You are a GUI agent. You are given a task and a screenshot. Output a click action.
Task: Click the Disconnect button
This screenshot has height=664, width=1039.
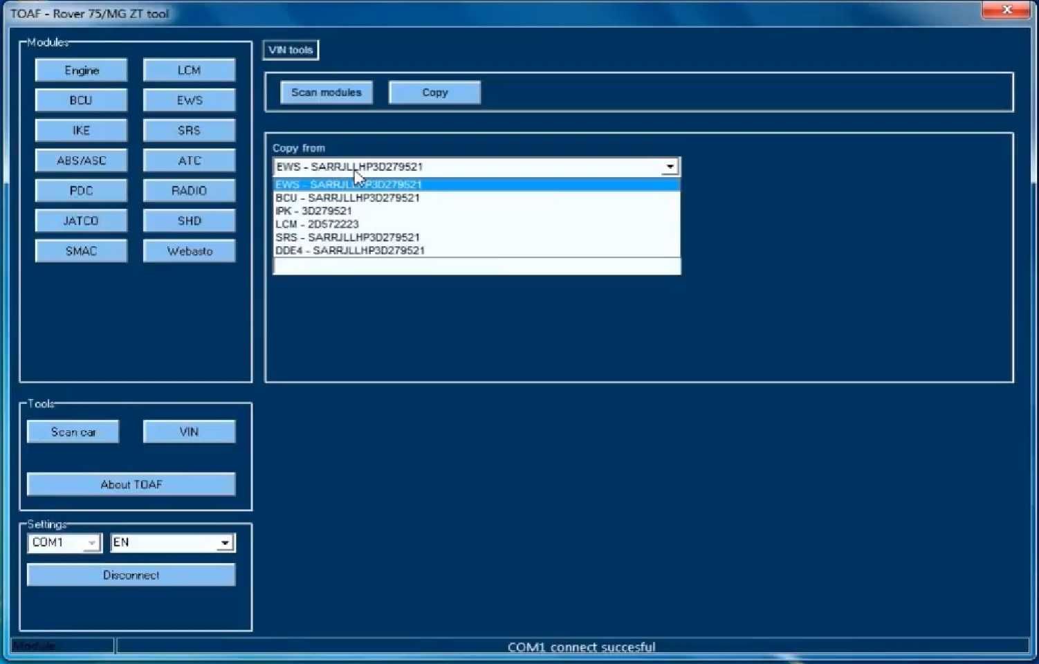(131, 575)
